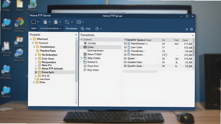This screenshot has height=124, width=221.
Task: Click small stepper box beside value 11
Action: tap(166, 55)
